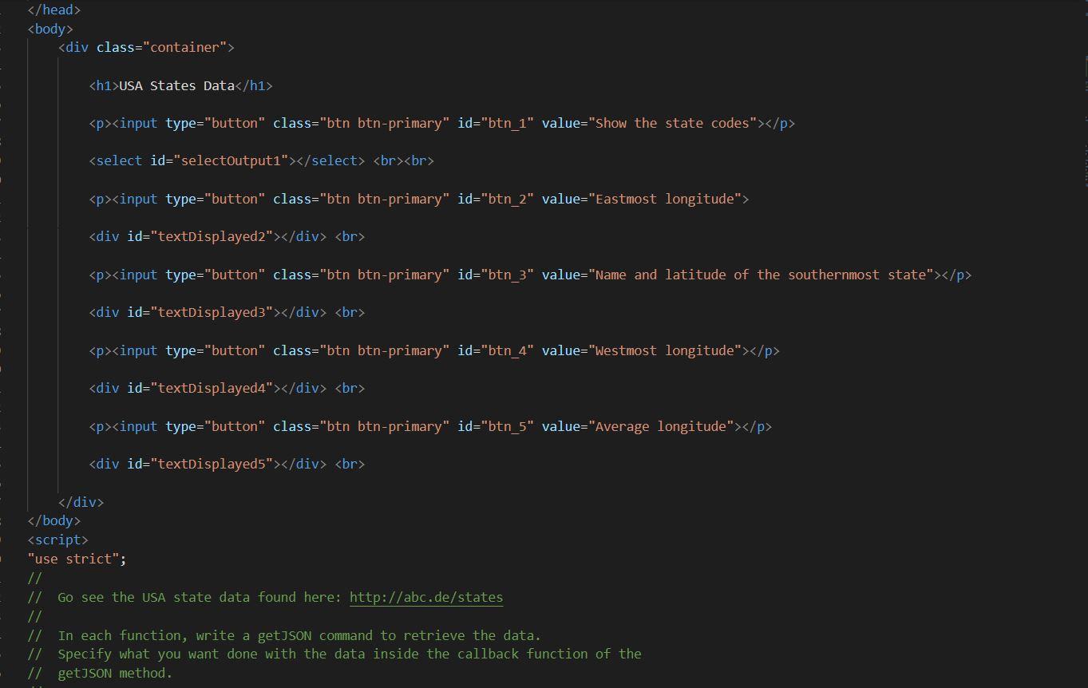The height and width of the screenshot is (688, 1088).
Task: Click the class="container" attribute value
Action: (x=184, y=47)
